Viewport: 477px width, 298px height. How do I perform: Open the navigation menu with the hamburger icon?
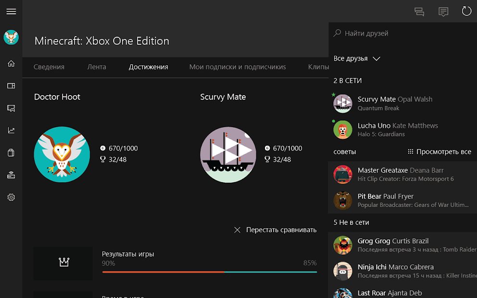[11, 12]
